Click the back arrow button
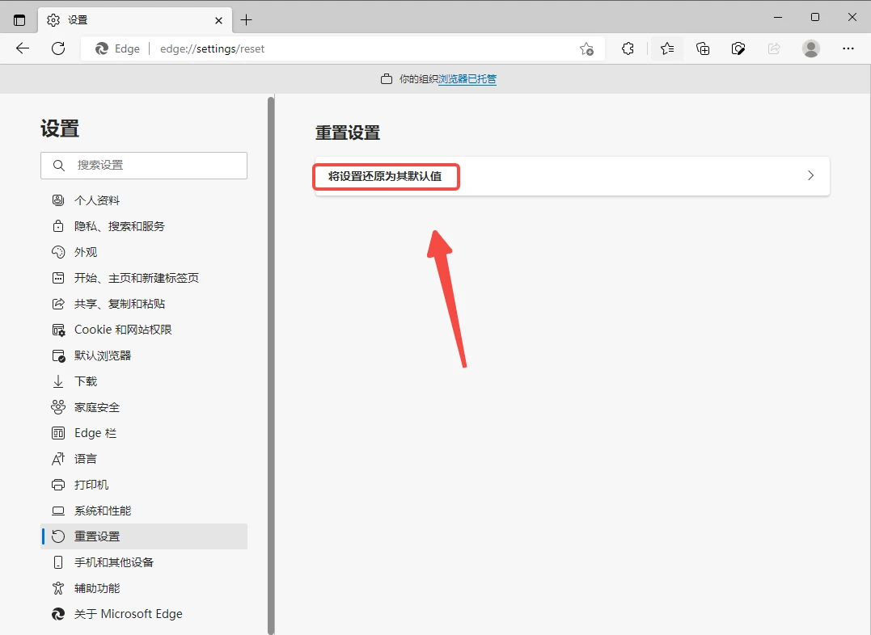Image resolution: width=871 pixels, height=635 pixels. 23,48
